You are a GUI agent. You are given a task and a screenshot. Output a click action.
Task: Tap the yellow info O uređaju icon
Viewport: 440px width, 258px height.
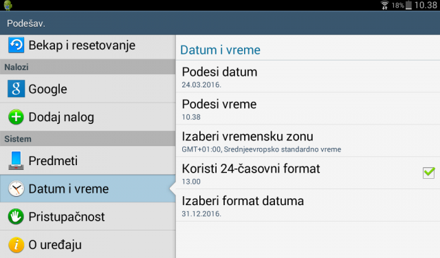[16, 244]
